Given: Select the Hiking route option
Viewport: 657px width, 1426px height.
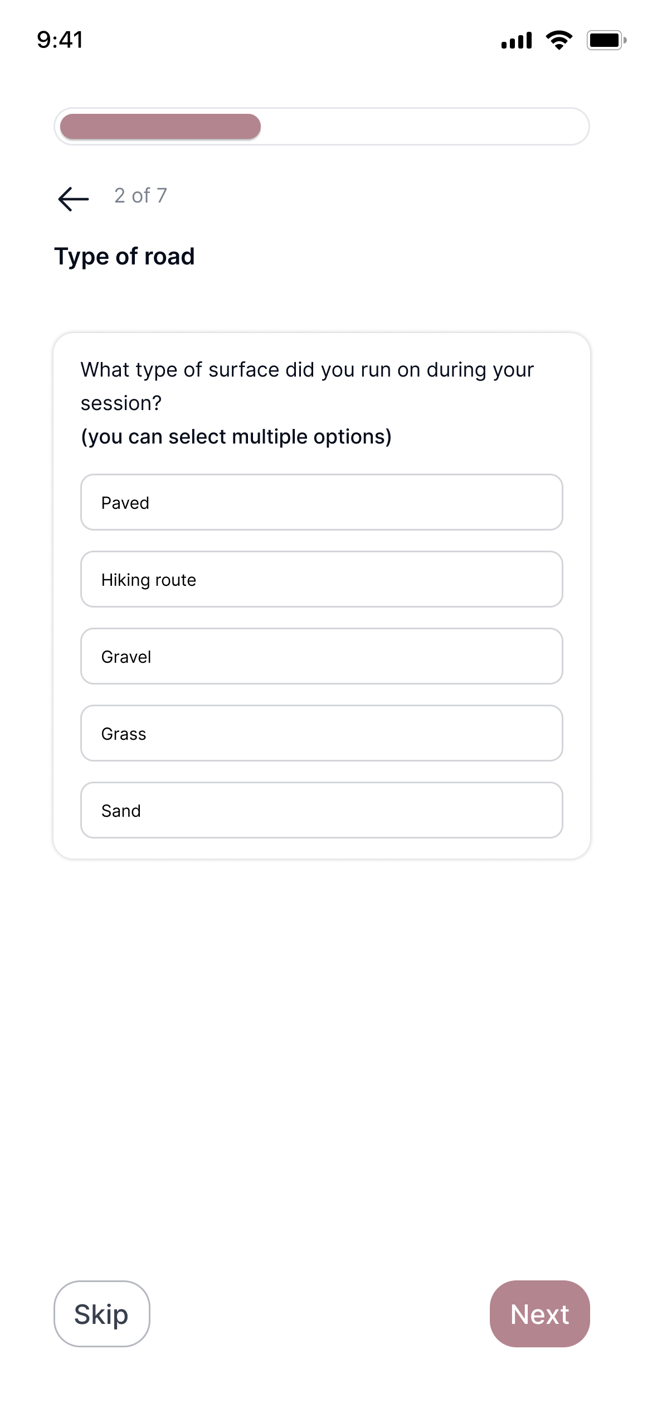Looking at the screenshot, I should click(x=322, y=579).
